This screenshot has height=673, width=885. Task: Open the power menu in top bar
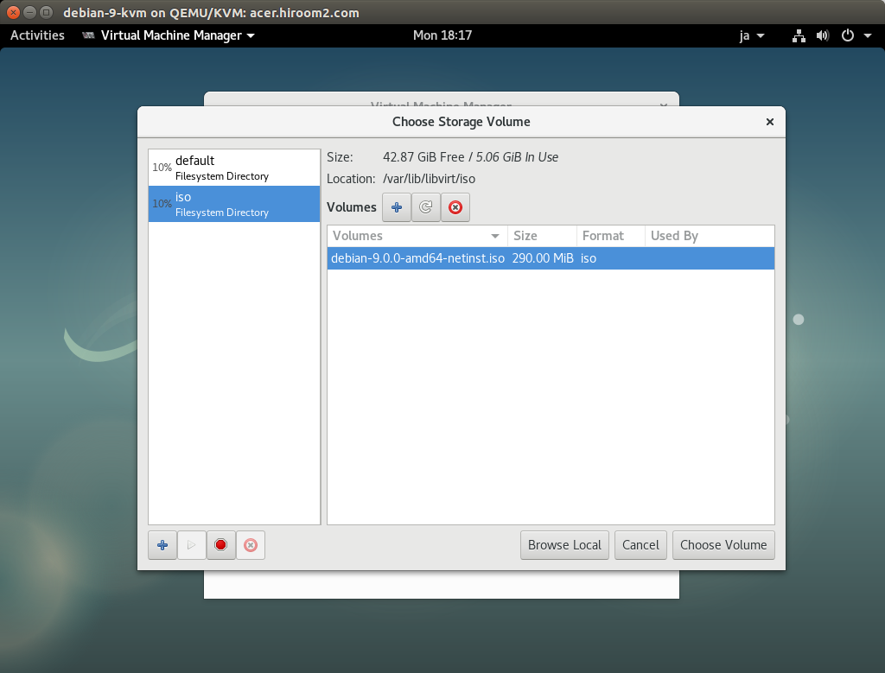[852, 35]
